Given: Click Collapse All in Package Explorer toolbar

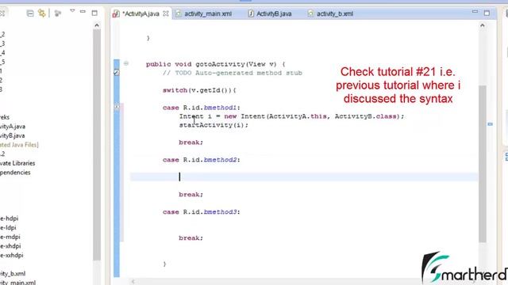Looking at the screenshot, I should [x=30, y=13].
